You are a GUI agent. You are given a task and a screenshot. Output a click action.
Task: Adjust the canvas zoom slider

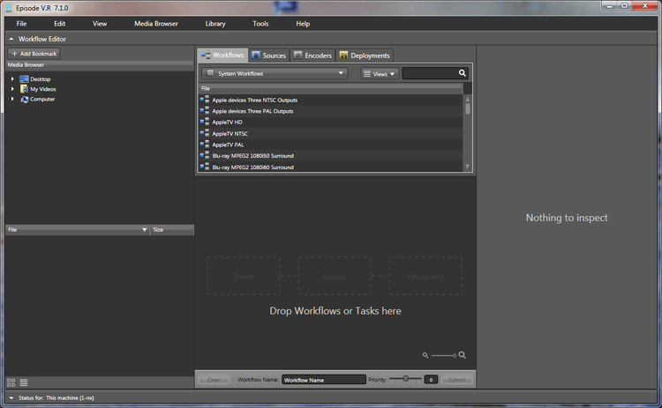(455, 355)
